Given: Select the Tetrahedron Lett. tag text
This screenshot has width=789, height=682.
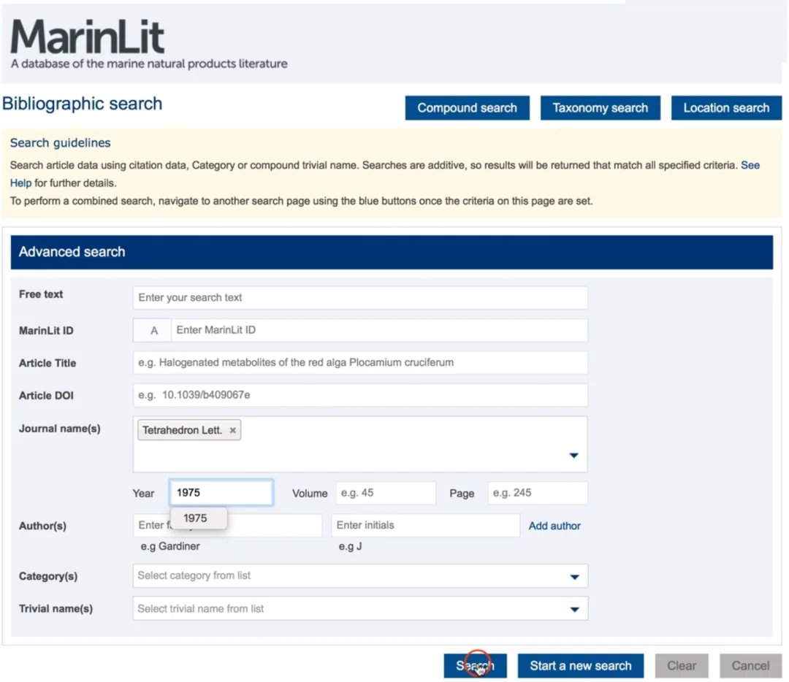Looking at the screenshot, I should (x=182, y=431).
